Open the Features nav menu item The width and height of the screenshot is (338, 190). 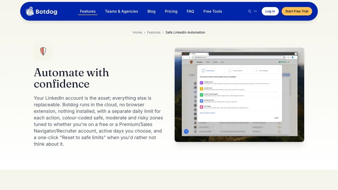[x=88, y=11]
